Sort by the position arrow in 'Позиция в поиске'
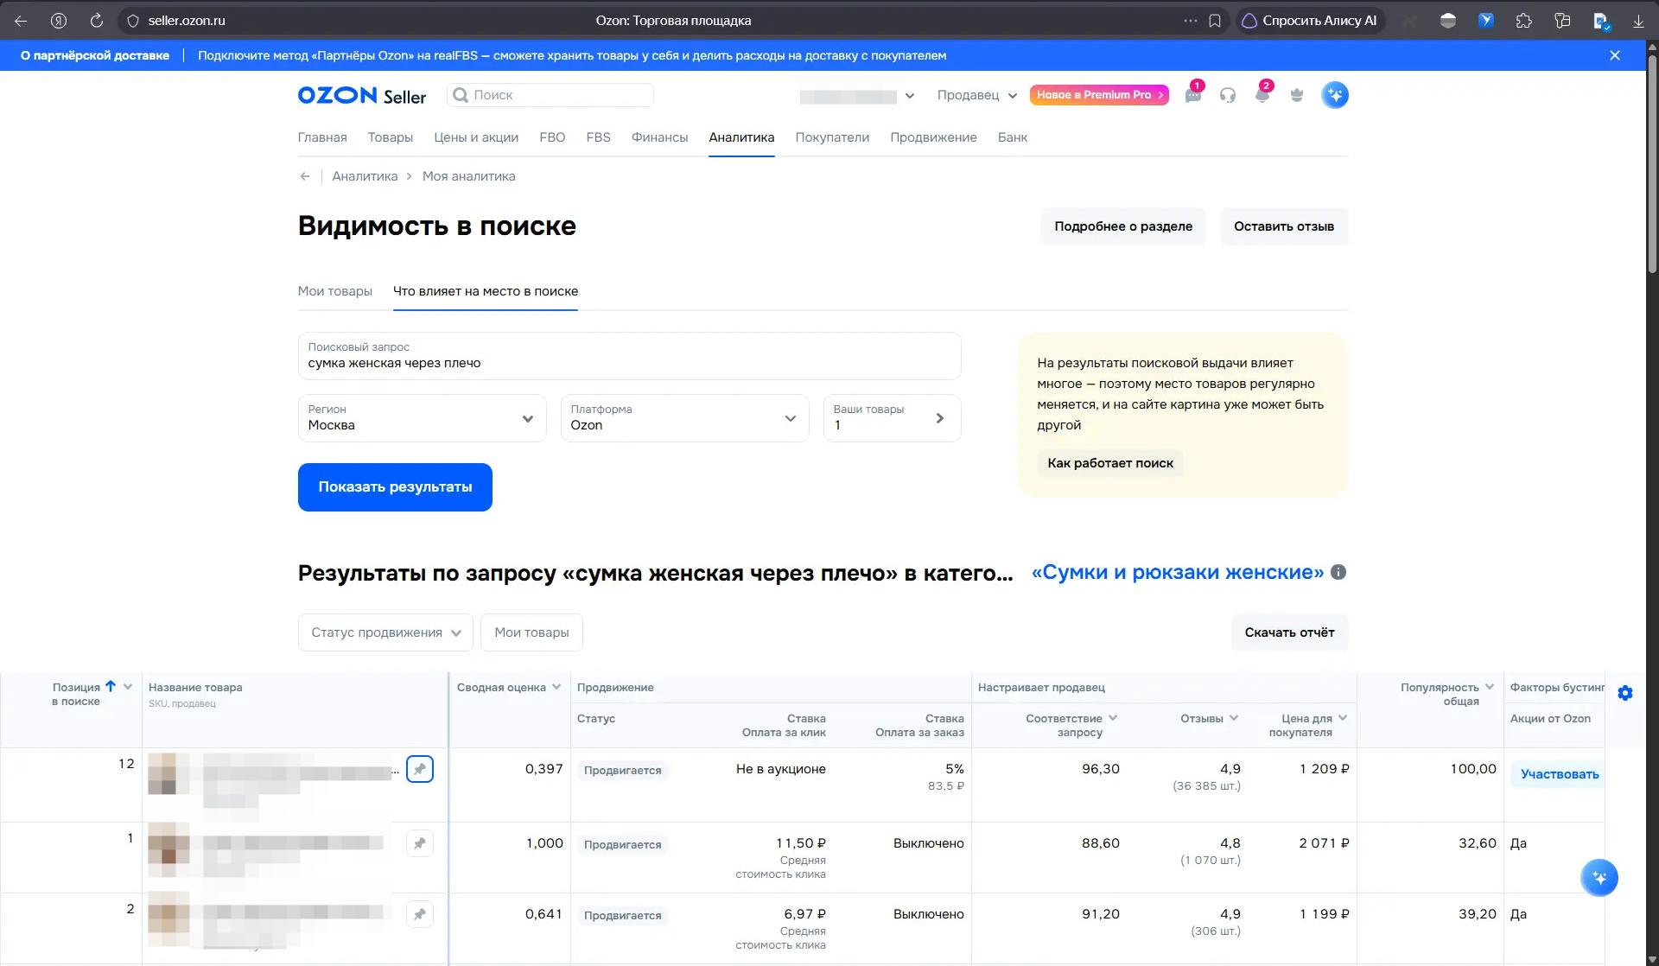 coord(111,687)
